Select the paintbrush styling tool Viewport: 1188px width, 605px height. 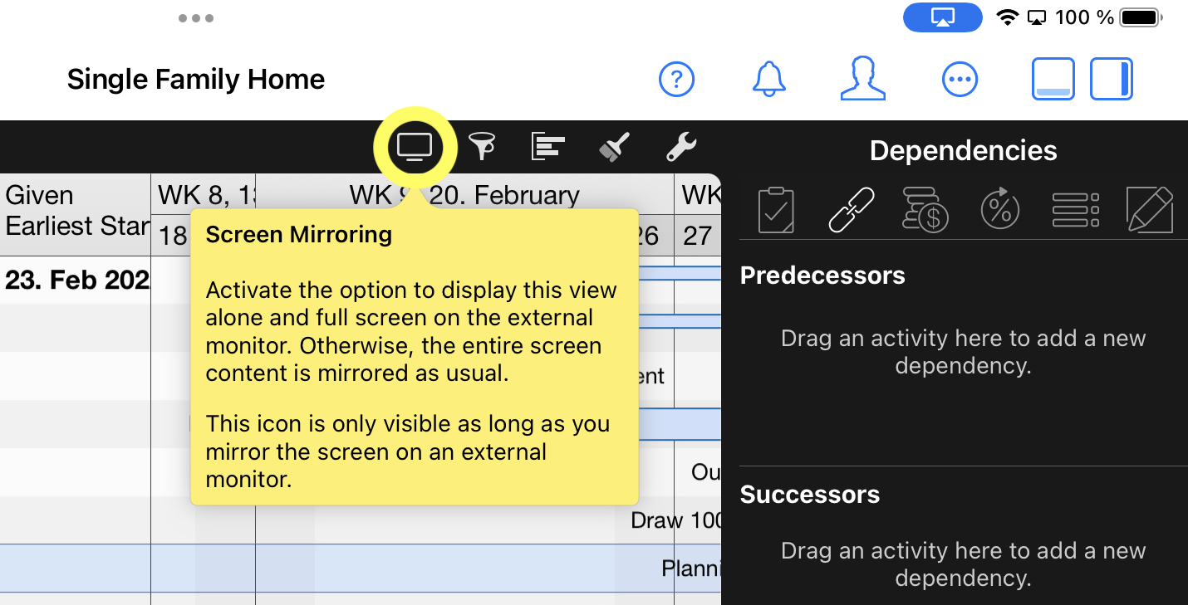(614, 147)
